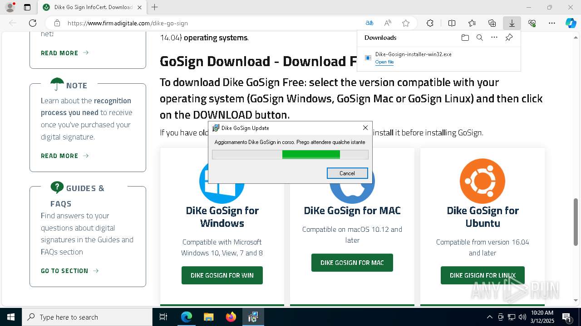Open a new browser tab
The height and width of the screenshot is (326, 581).
point(155,7)
